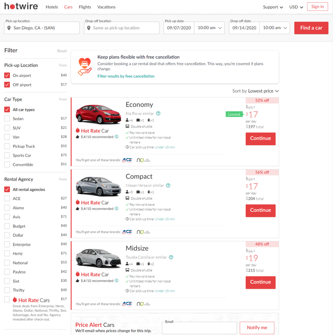Screen dimensions: 333x335
Task: Click the Lowest price badge on Economy card
Action: tap(235, 114)
